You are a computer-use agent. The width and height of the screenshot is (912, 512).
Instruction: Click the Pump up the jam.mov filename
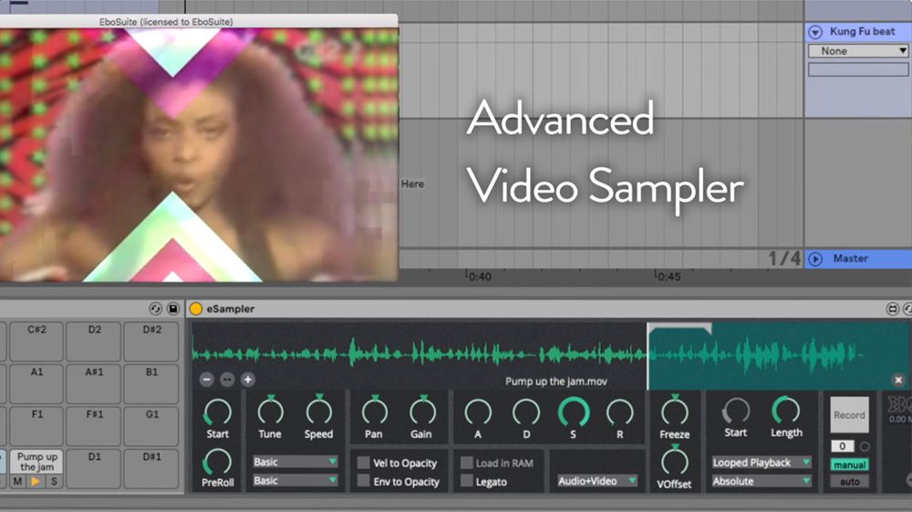[x=556, y=381]
